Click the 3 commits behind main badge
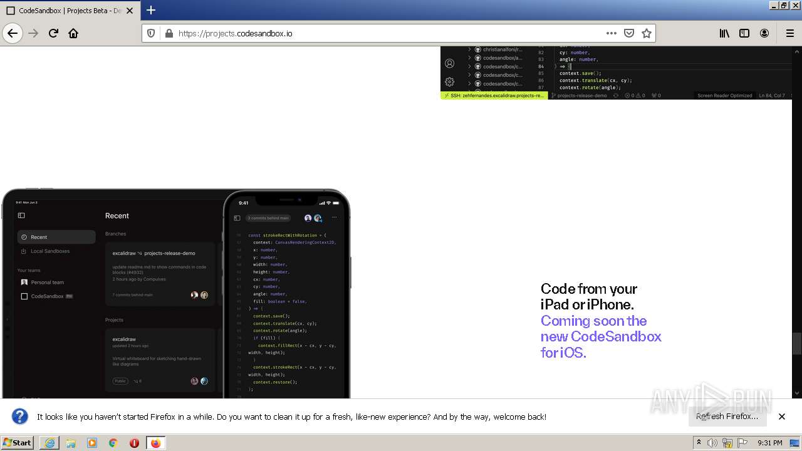 [x=268, y=218]
